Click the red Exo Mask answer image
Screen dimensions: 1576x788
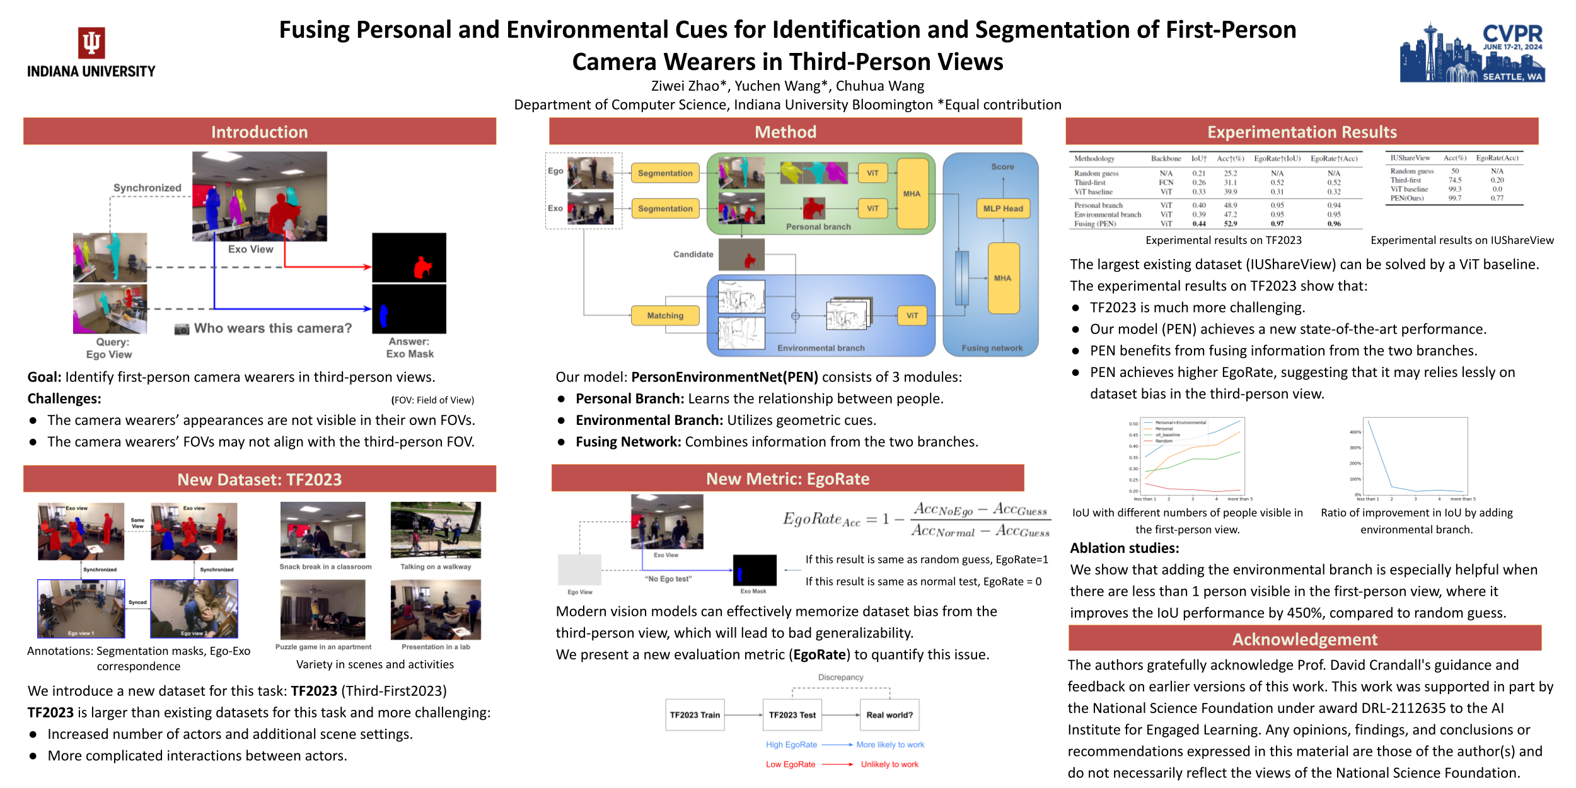[408, 257]
